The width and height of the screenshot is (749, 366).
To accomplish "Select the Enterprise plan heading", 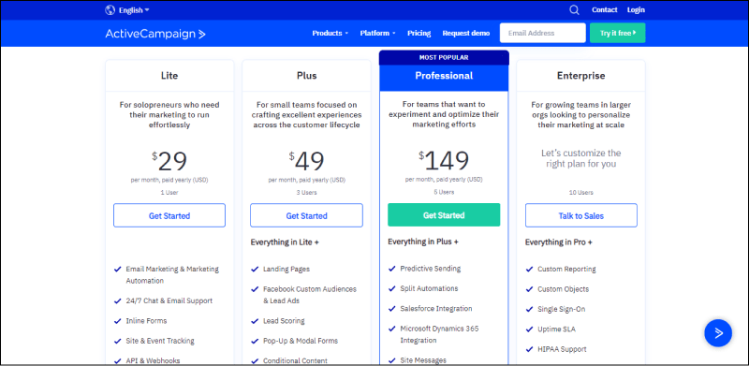I will point(580,76).
